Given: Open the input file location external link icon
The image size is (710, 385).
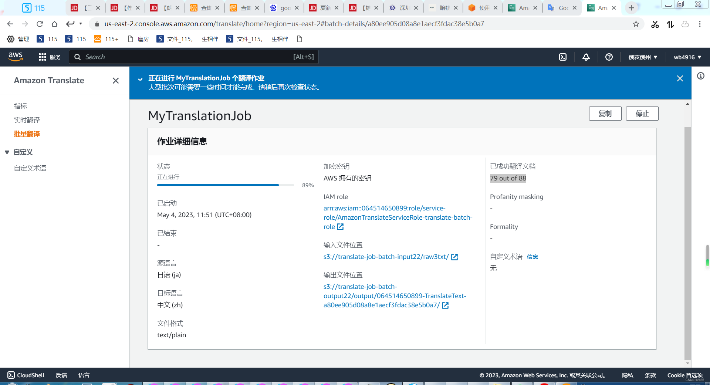Looking at the screenshot, I should coord(454,257).
